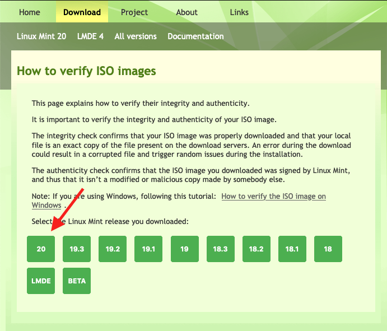The height and width of the screenshot is (331, 387).
Task: Select release 19.2 button
Action: (113, 249)
